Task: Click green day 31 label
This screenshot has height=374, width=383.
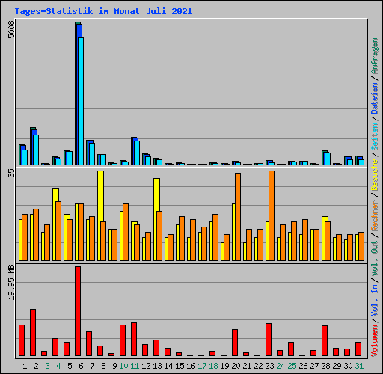Action: 359,366
